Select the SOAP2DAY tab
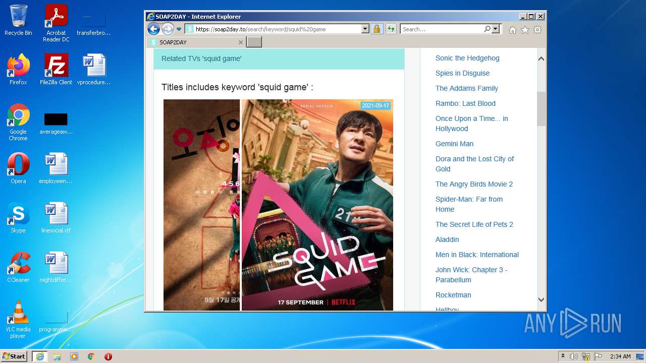646x363 pixels. click(x=196, y=42)
